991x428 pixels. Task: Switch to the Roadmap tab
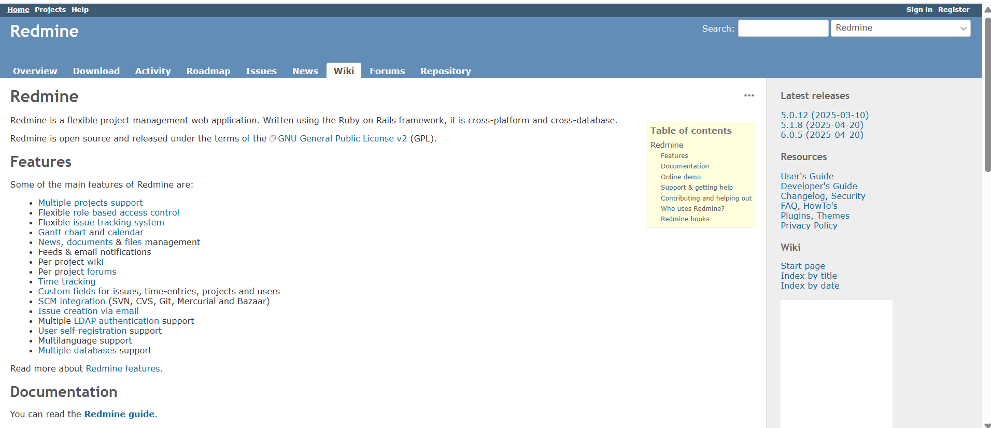(x=208, y=71)
